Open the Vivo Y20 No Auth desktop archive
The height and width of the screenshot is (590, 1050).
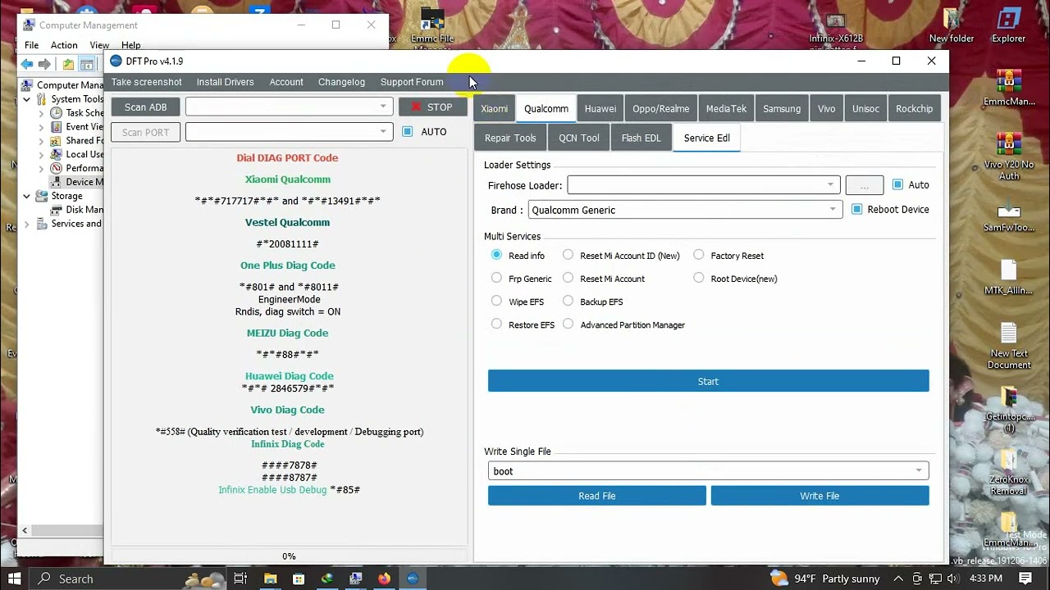tap(1009, 156)
